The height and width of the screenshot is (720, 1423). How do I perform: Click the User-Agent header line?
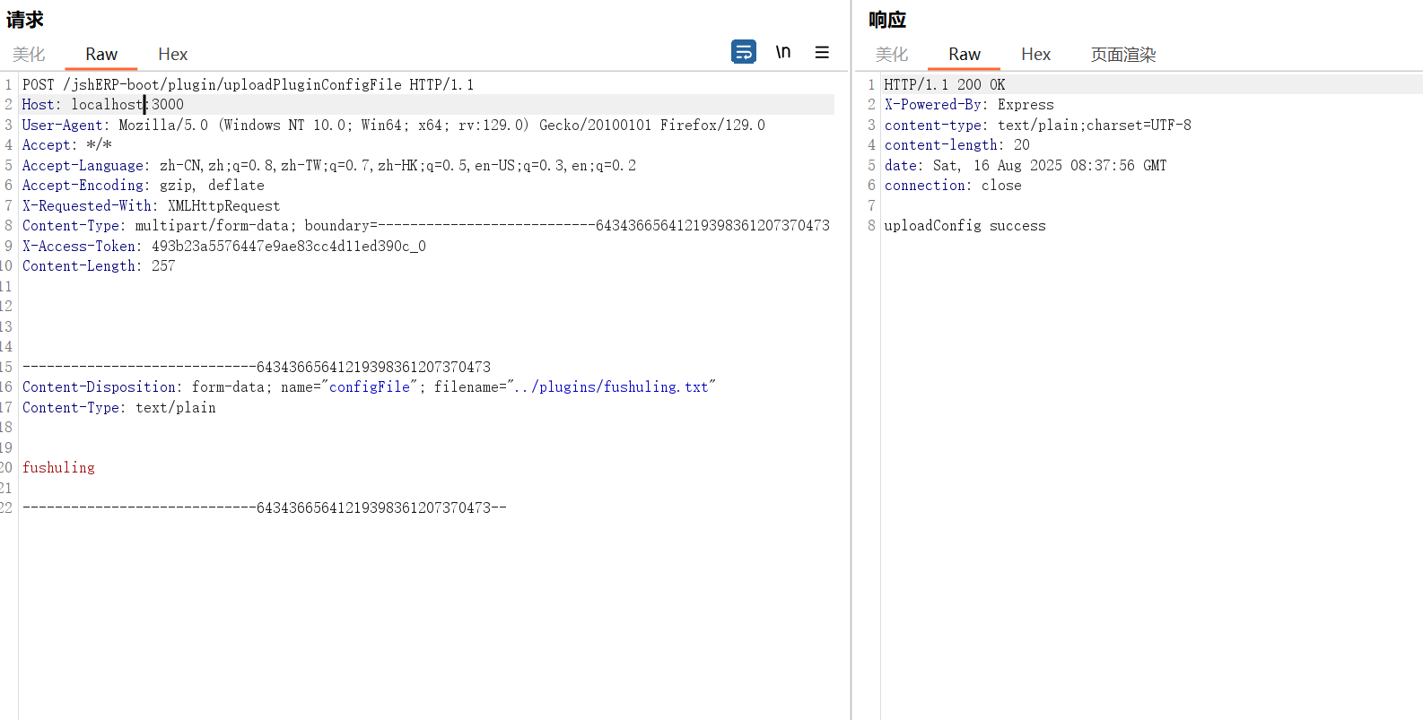pyautogui.click(x=393, y=126)
